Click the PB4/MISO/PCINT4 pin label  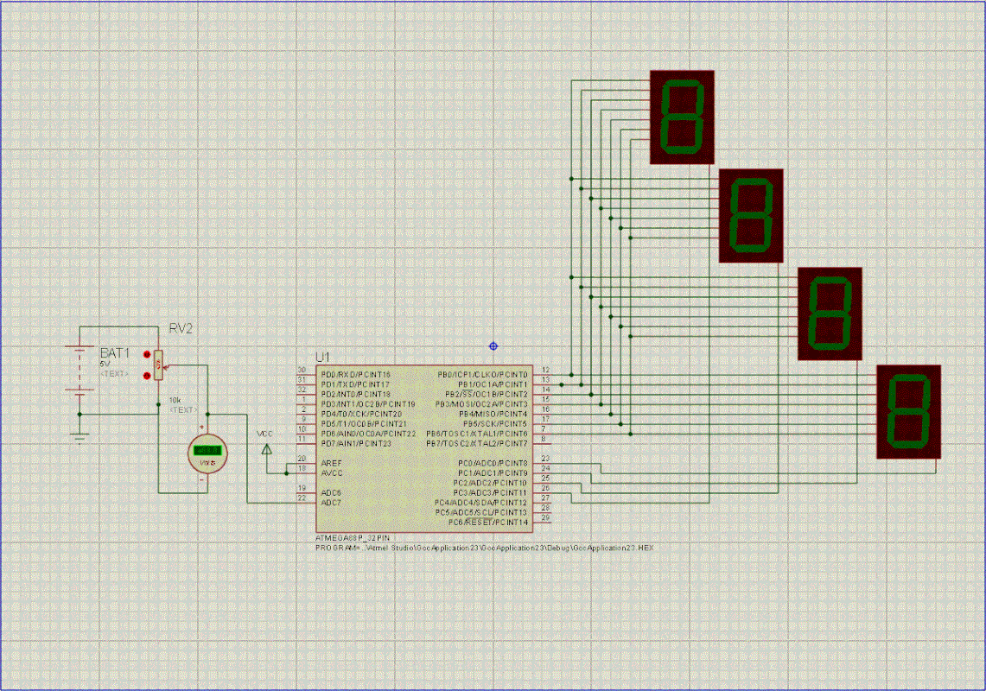(493, 414)
